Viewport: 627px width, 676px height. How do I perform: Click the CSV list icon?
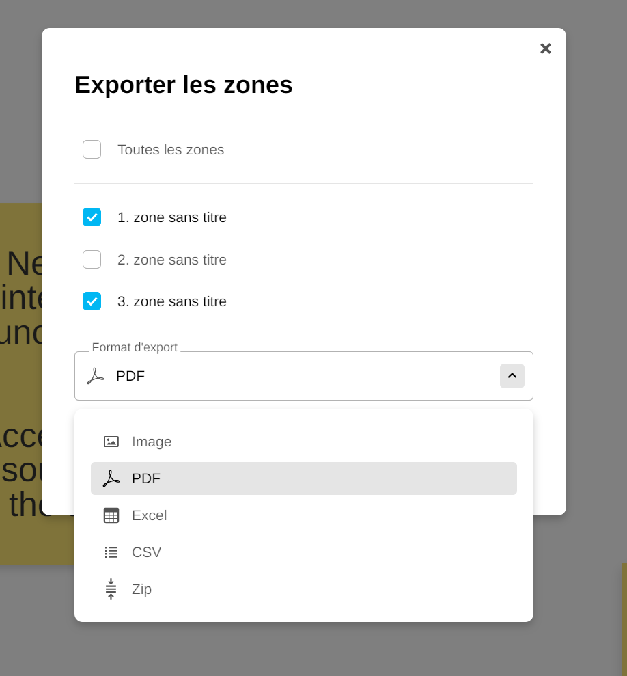pyautogui.click(x=111, y=552)
